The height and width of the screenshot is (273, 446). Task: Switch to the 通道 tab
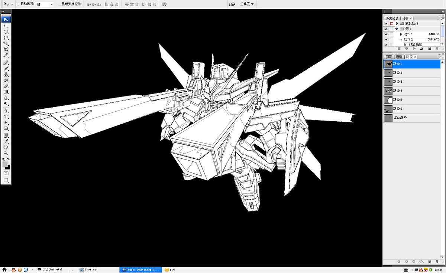pos(399,57)
